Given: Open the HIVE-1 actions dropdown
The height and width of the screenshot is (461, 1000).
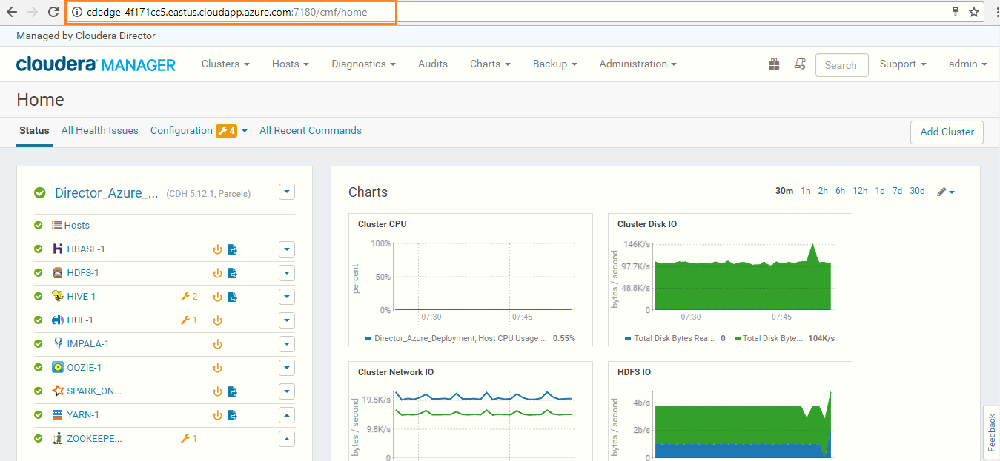Looking at the screenshot, I should click(x=287, y=297).
